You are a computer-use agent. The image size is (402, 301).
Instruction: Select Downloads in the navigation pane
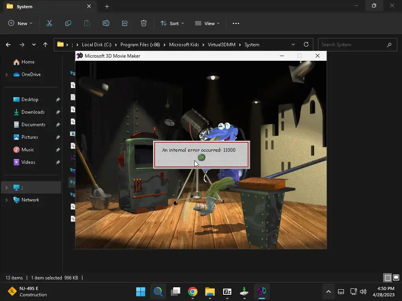(x=33, y=112)
